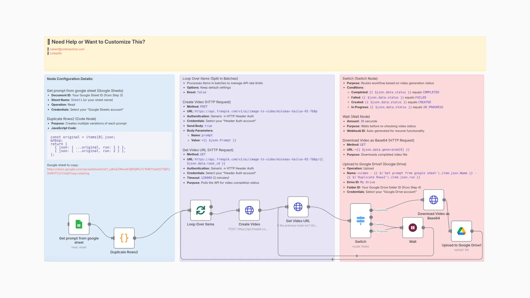
Task: Open the Switch node icon
Action: pyautogui.click(x=360, y=220)
